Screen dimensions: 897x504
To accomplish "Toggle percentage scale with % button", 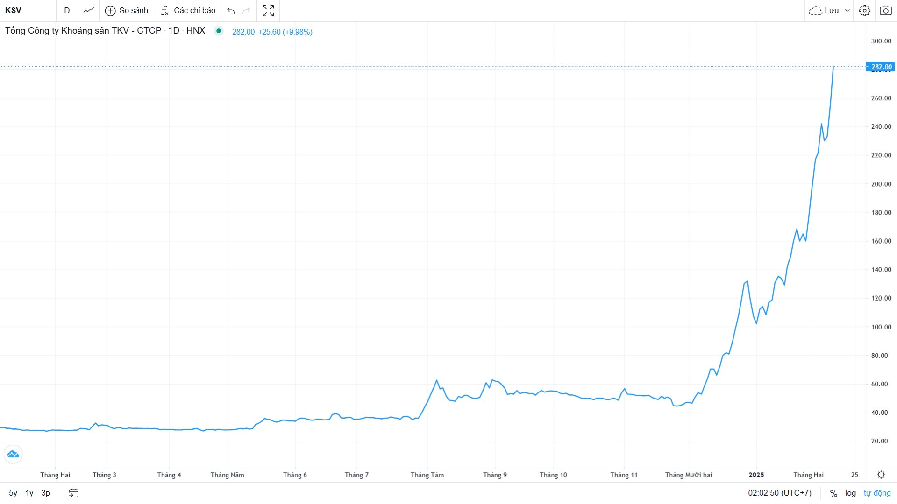I will coord(833,493).
